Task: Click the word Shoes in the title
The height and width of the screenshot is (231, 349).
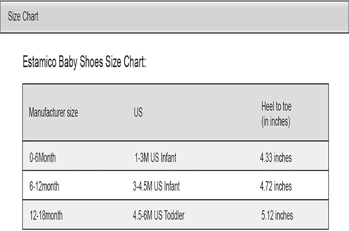Action: point(91,62)
